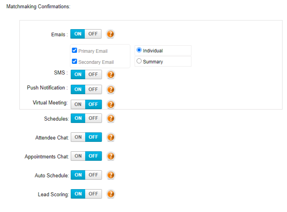Enable Attendee Chat with ON
The height and width of the screenshot is (212, 287).
(78, 137)
